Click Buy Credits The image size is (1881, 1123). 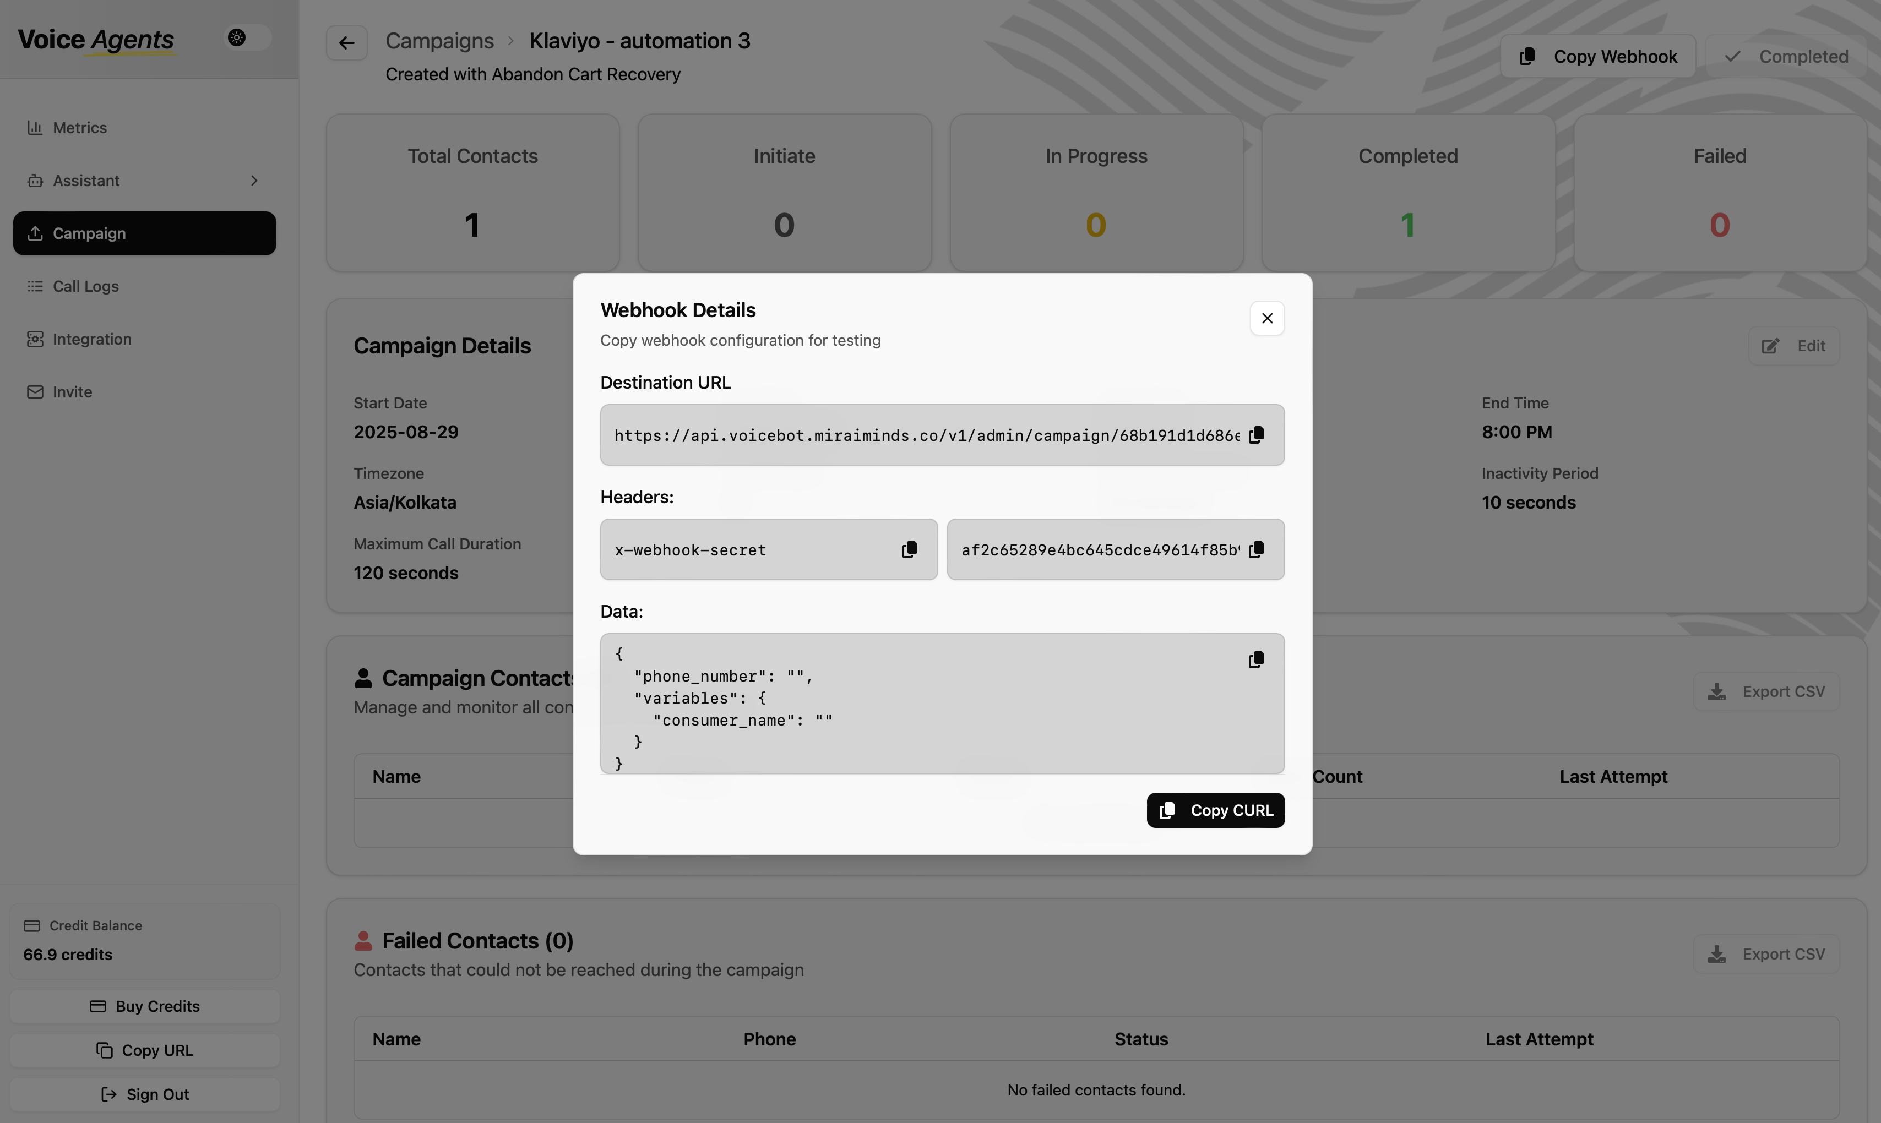pos(144,1006)
